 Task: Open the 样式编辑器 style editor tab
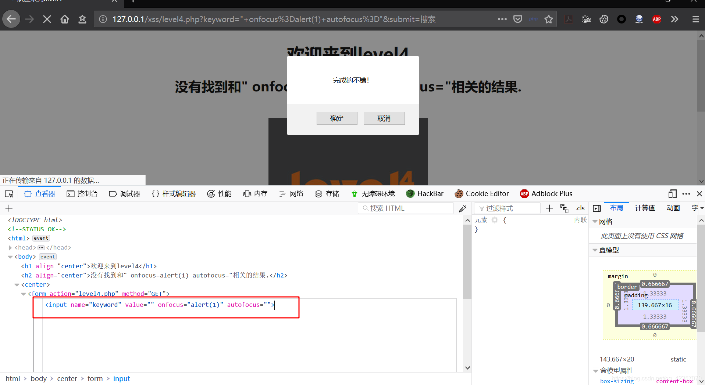[174, 194]
